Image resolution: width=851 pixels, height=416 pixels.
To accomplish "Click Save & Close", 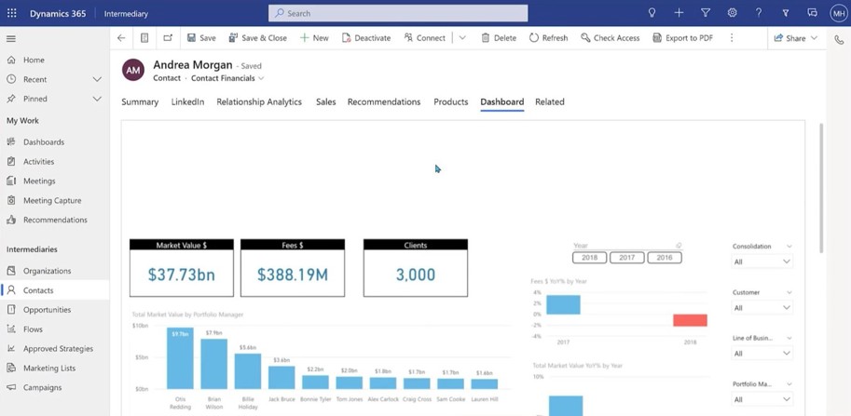I will (258, 38).
